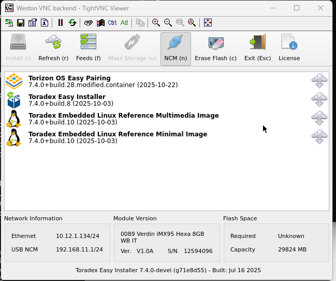Click the green refresh screen icon in the VNC toolbar
Screen dimensions: 336x281
point(72,23)
